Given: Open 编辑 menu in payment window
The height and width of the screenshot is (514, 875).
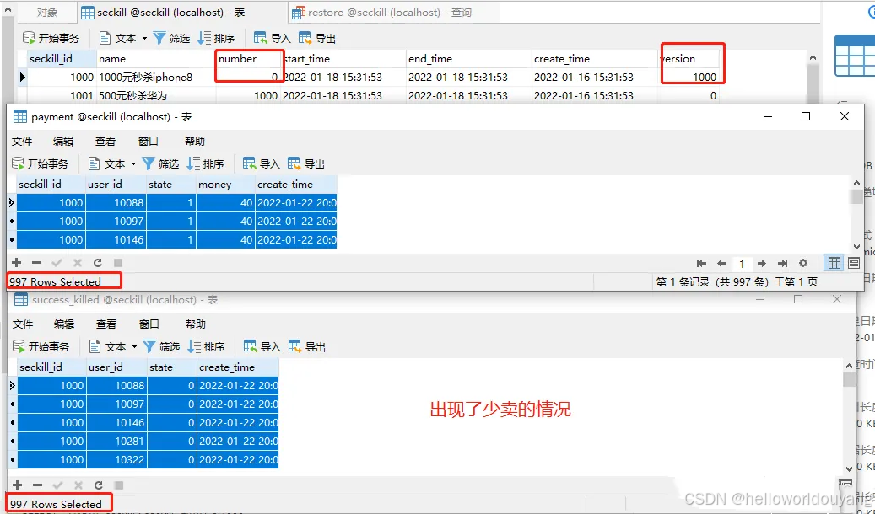Looking at the screenshot, I should click(x=63, y=141).
